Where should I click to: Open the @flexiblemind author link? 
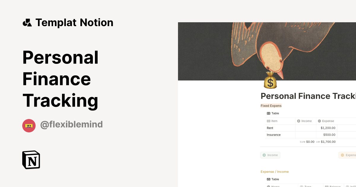pos(71,124)
